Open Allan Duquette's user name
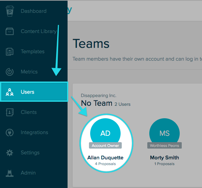Viewport: 202px width, 188px height. point(105,158)
